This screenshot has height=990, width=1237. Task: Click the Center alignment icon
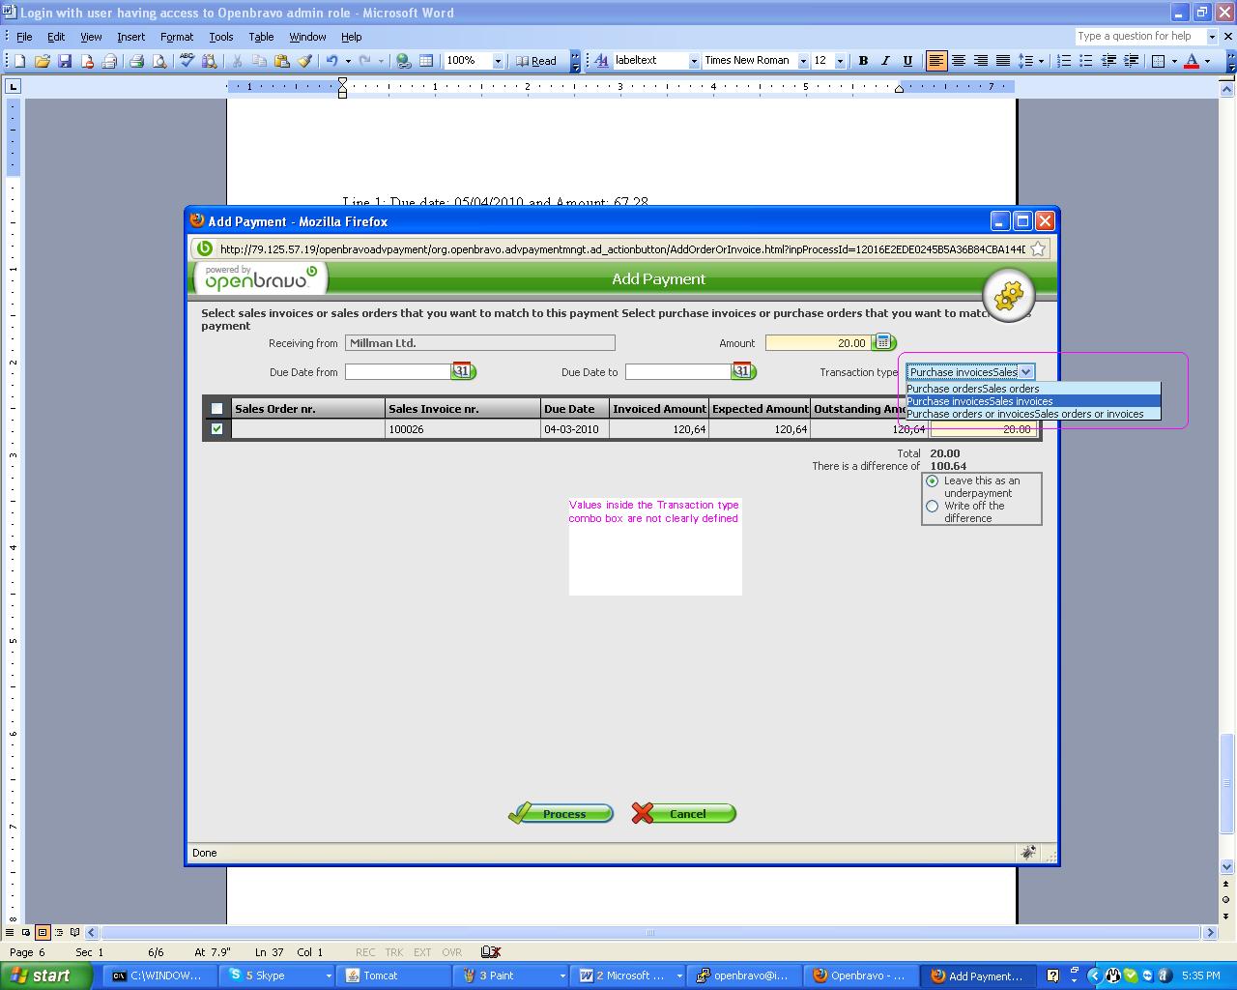point(959,61)
